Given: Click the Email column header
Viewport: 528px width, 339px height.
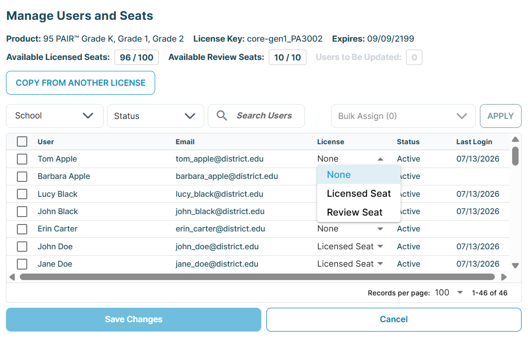Looking at the screenshot, I should click(185, 142).
